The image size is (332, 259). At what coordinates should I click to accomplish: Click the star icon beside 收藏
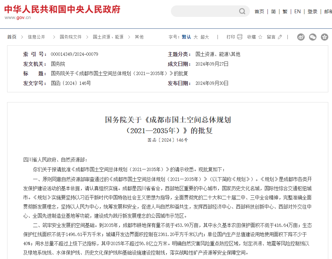click(x=260, y=37)
